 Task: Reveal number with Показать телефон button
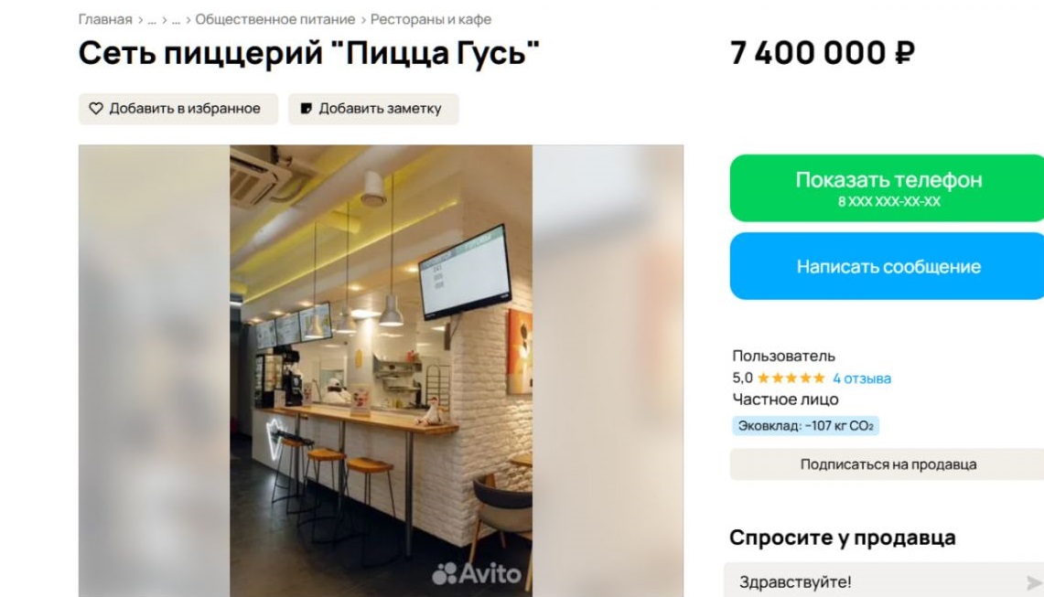[x=888, y=187]
